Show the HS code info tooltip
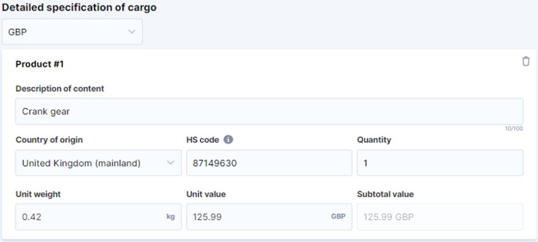The width and height of the screenshot is (538, 242). coord(228,140)
